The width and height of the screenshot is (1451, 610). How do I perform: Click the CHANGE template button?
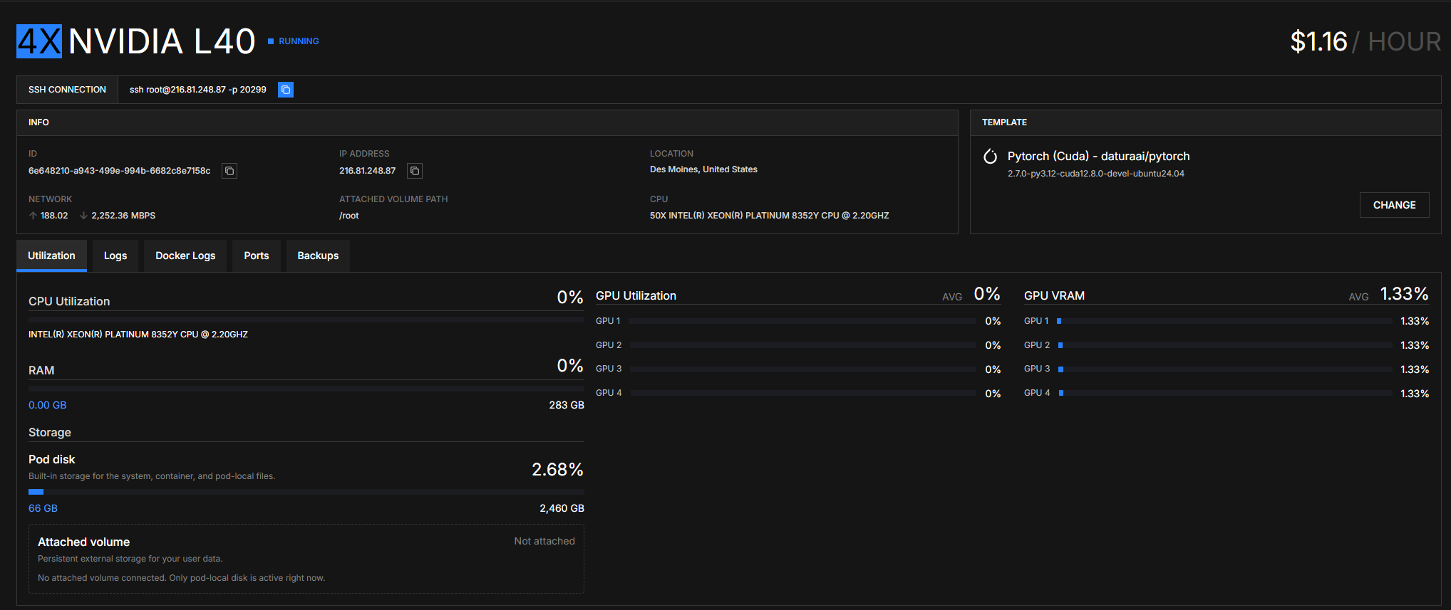coord(1394,205)
